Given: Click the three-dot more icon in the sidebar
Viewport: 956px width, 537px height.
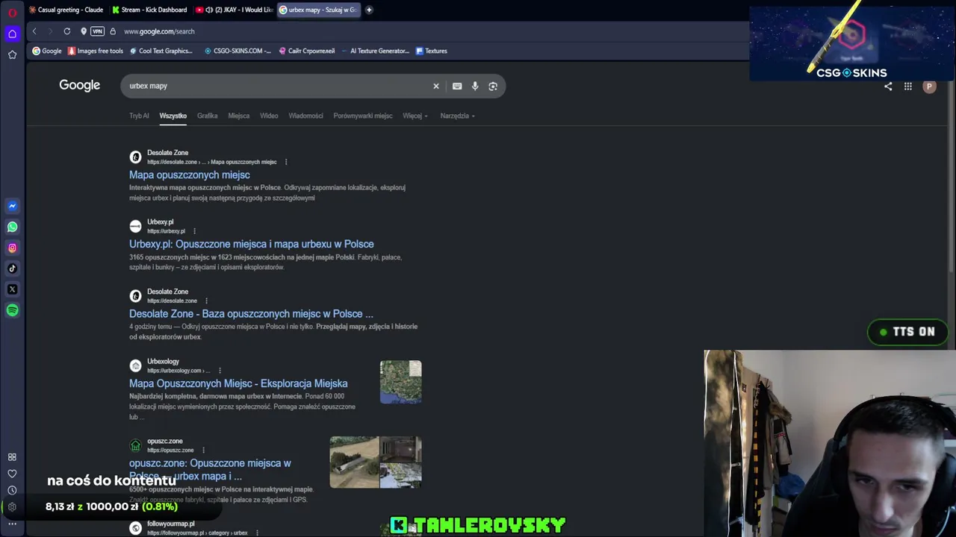Looking at the screenshot, I should (x=12, y=524).
